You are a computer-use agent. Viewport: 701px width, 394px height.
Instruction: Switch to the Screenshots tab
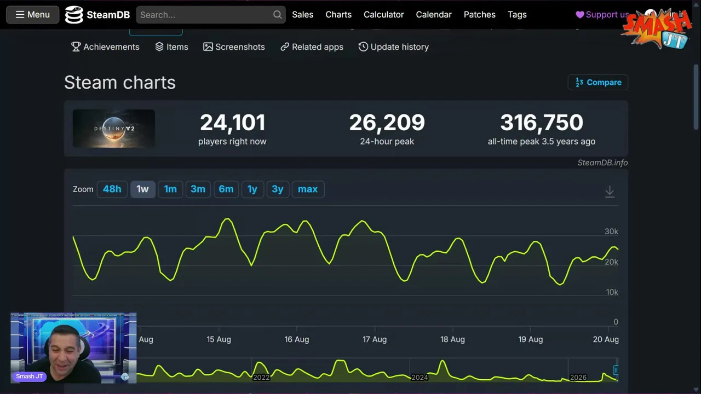(x=234, y=47)
